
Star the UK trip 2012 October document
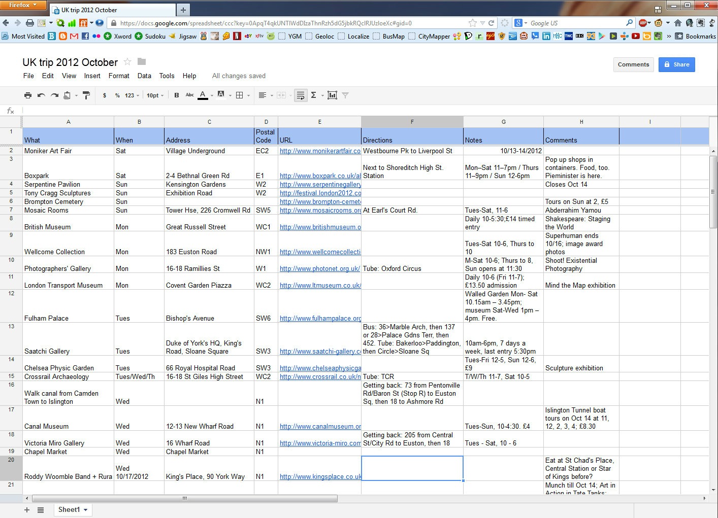coord(127,61)
